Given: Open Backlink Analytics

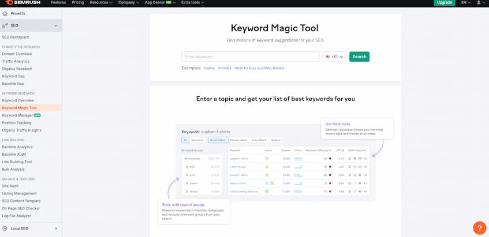Looking at the screenshot, I should (x=17, y=147).
